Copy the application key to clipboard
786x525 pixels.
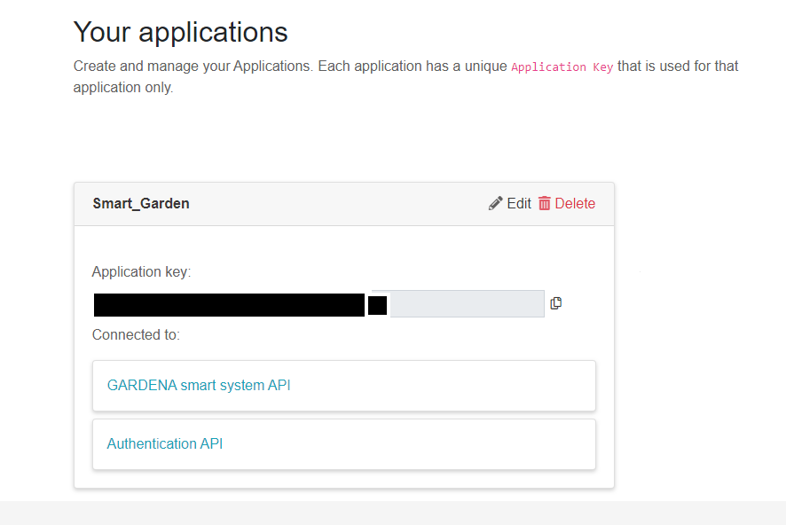click(x=556, y=303)
